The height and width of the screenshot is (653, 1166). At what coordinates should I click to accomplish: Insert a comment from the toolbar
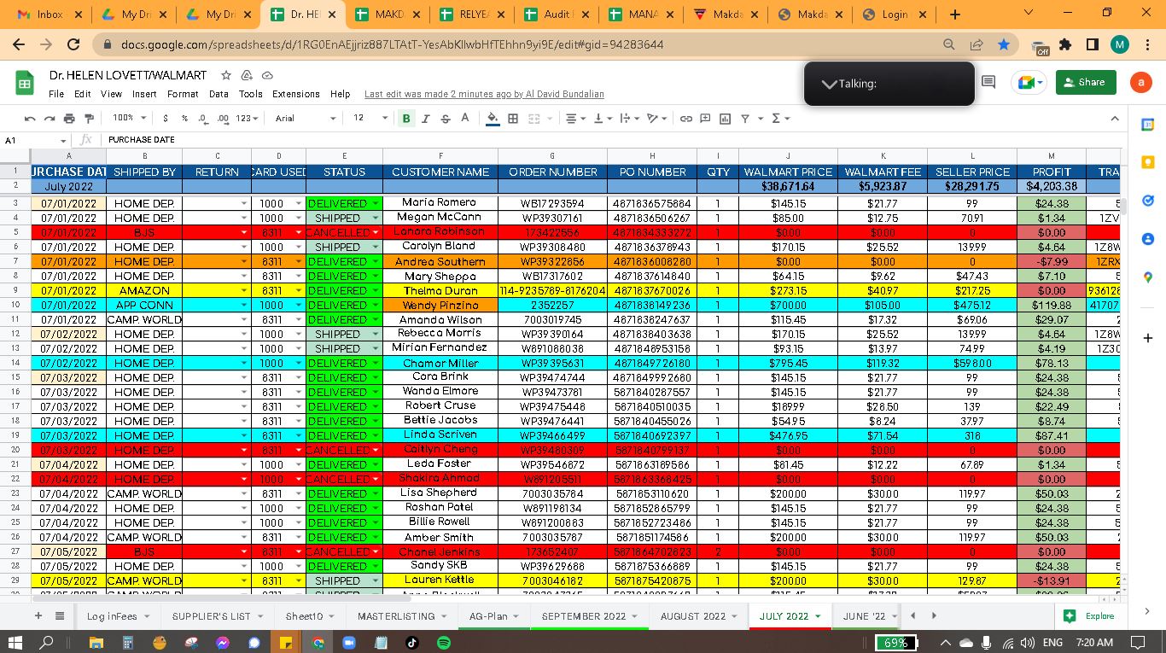[x=705, y=119]
